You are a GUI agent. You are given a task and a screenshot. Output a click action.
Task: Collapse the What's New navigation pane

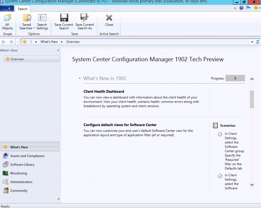pyautogui.click(x=58, y=50)
